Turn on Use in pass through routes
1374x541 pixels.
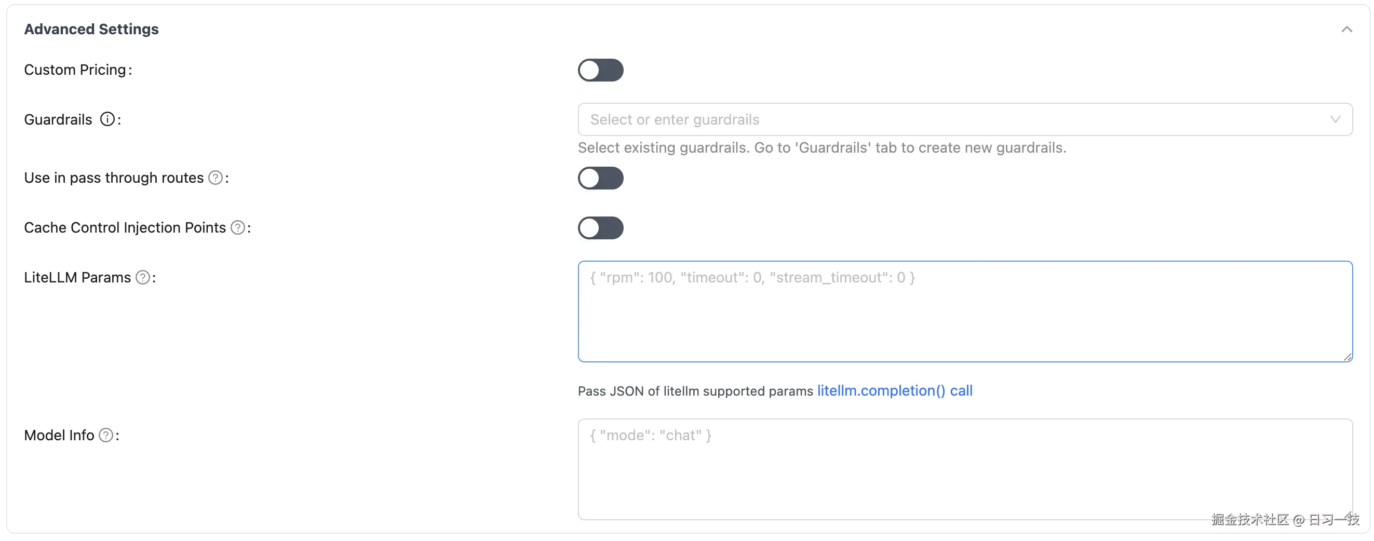(x=601, y=178)
